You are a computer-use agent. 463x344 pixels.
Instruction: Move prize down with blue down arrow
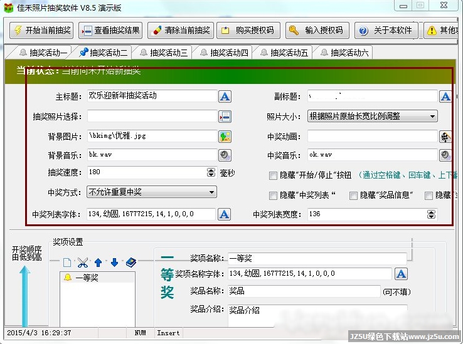point(114,263)
